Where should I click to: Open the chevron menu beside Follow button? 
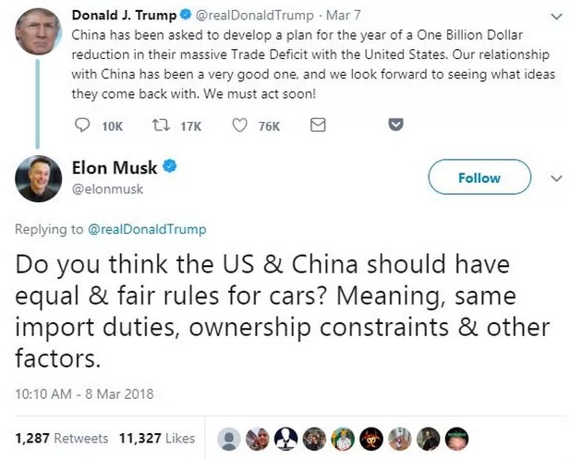[x=555, y=177]
